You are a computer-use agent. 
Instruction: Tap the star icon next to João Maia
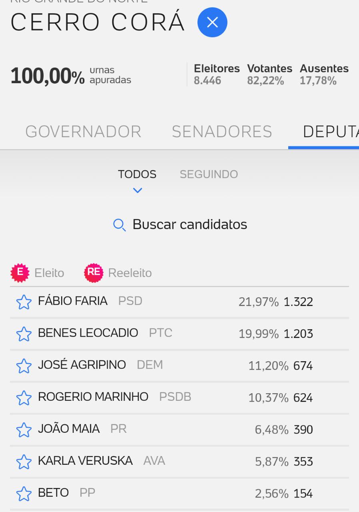pyautogui.click(x=24, y=430)
